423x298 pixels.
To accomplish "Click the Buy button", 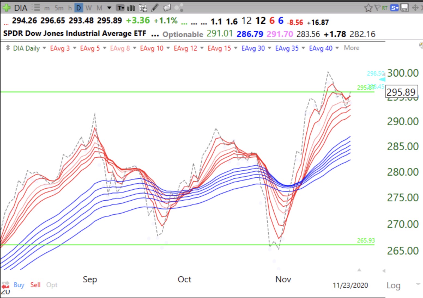I will 19,285.
